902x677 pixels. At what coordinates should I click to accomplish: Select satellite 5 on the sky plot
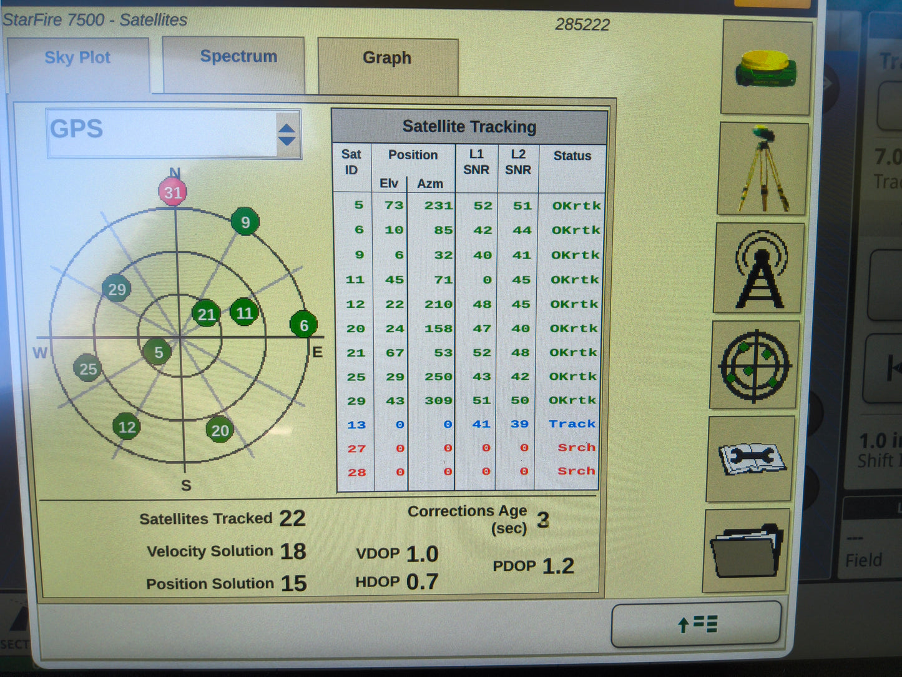tap(158, 352)
